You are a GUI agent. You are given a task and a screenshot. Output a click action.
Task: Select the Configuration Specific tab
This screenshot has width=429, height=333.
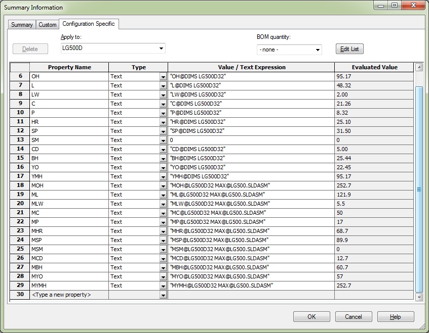[89, 24]
